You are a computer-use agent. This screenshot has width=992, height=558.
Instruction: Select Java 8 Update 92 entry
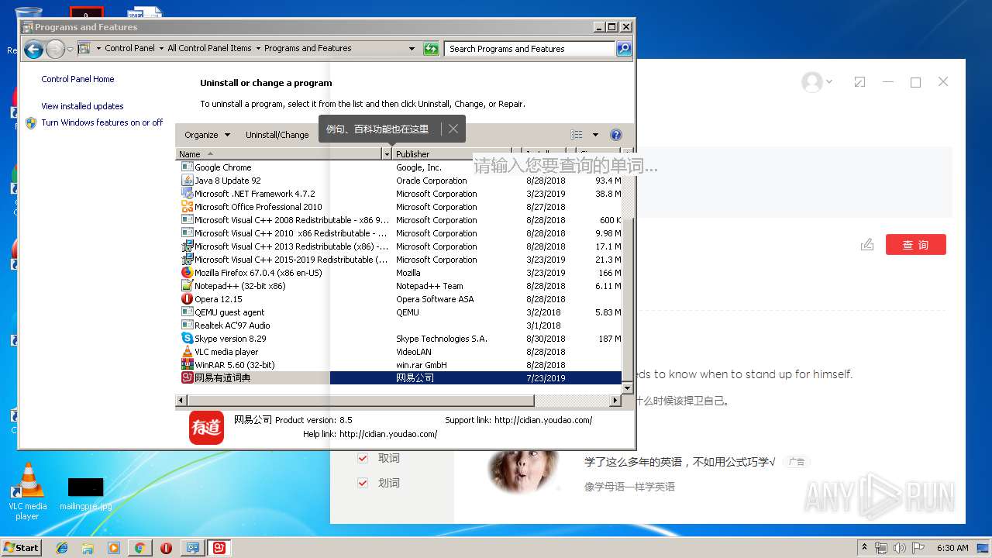pyautogui.click(x=228, y=181)
